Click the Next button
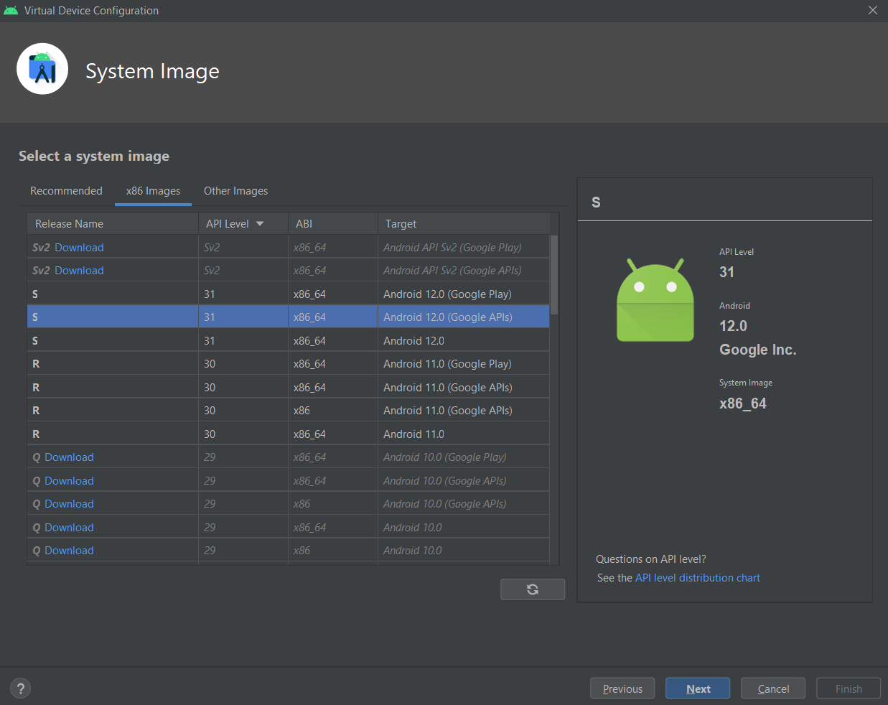The image size is (888, 705). [698, 688]
